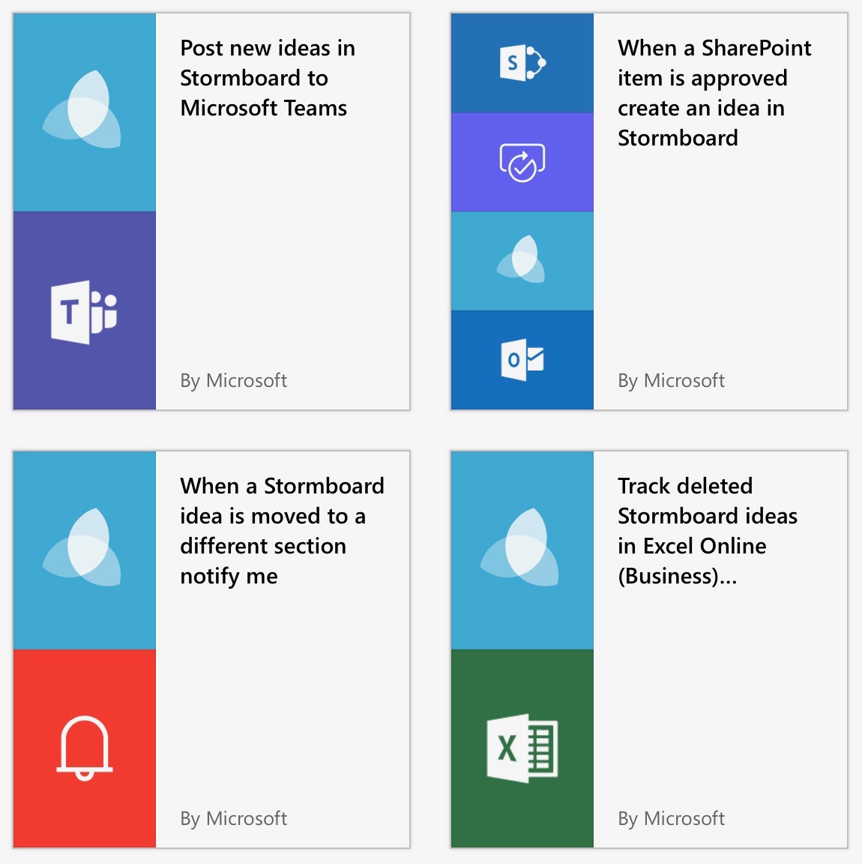Image resolution: width=862 pixels, height=864 pixels.
Task: Click 'By Microsoft' on the SharePoint approval card
Action: 671,381
